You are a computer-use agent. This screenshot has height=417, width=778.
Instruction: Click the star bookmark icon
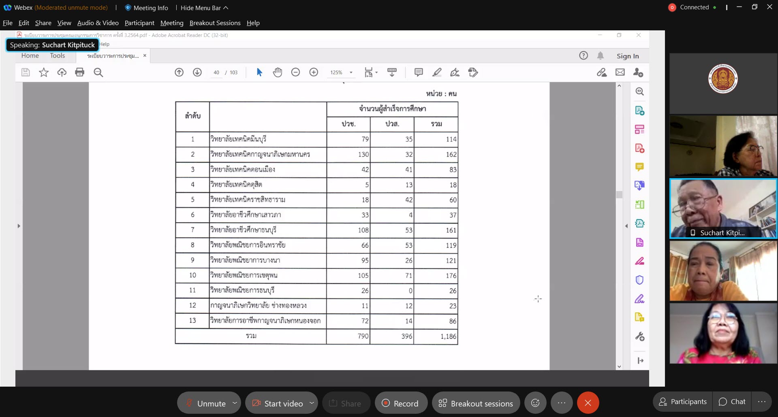(44, 72)
